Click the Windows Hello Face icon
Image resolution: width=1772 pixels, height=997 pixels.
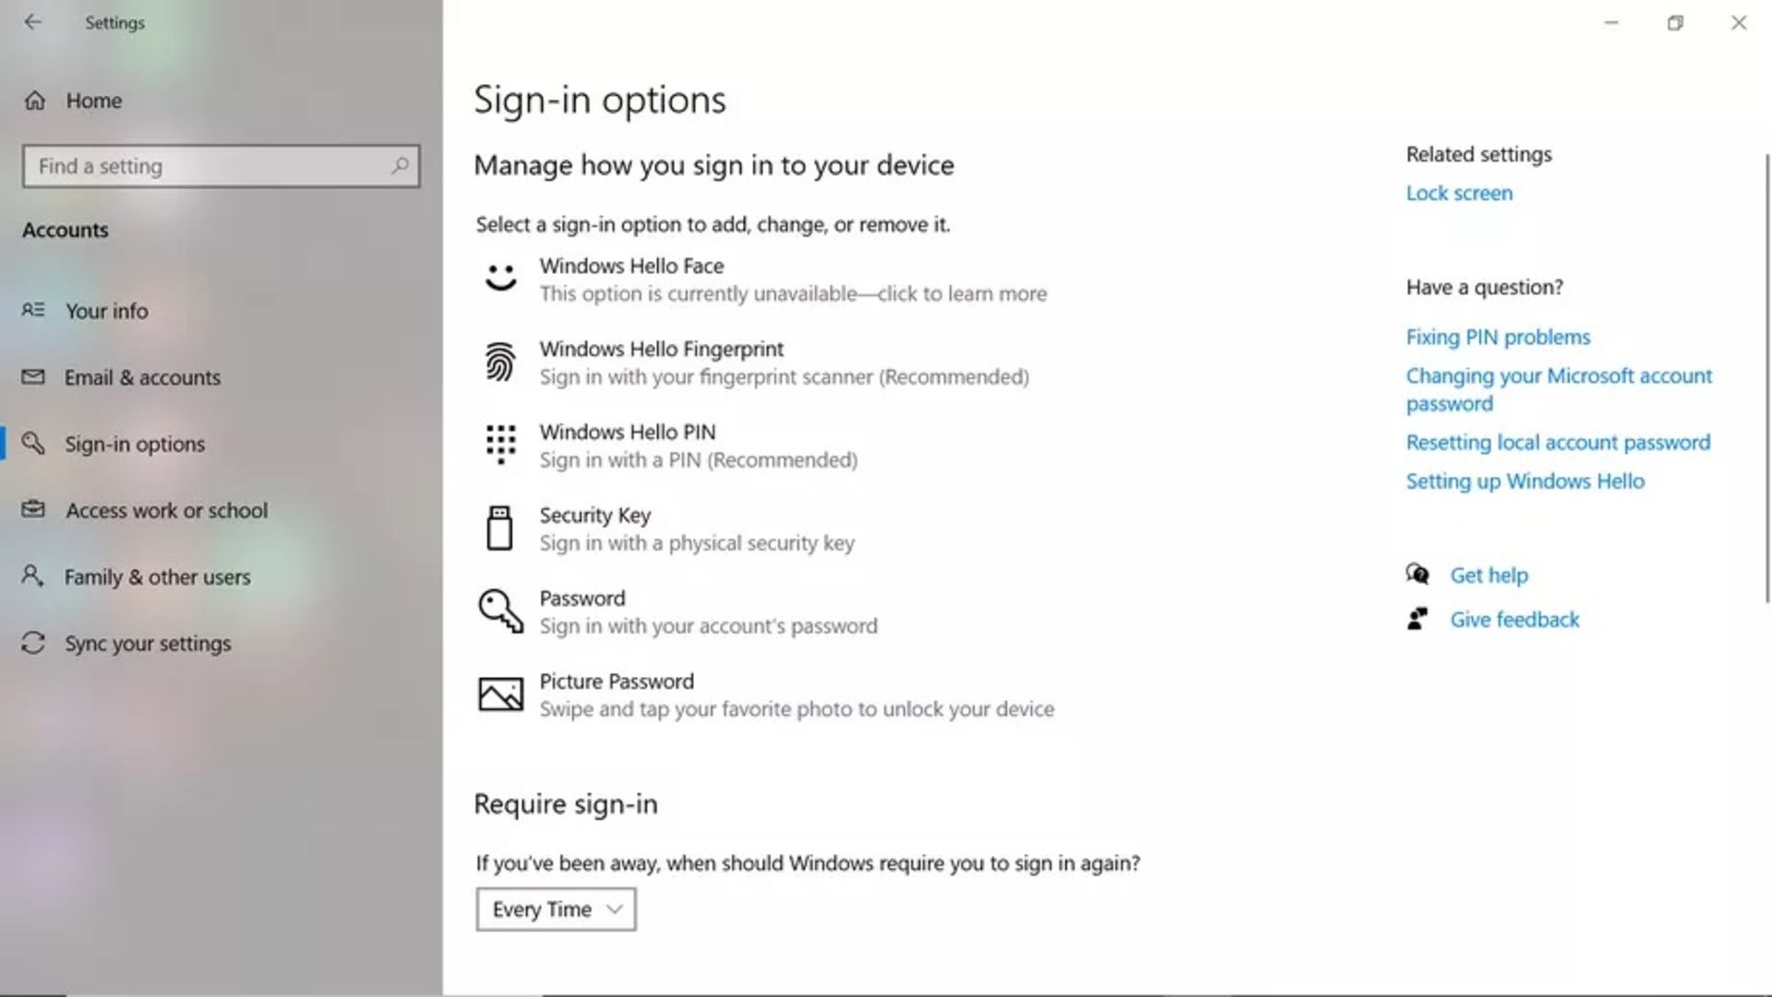click(500, 278)
